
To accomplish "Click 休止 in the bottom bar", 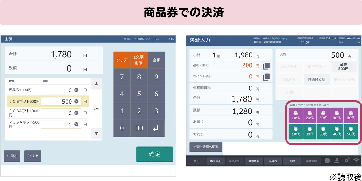I will point(196,161).
